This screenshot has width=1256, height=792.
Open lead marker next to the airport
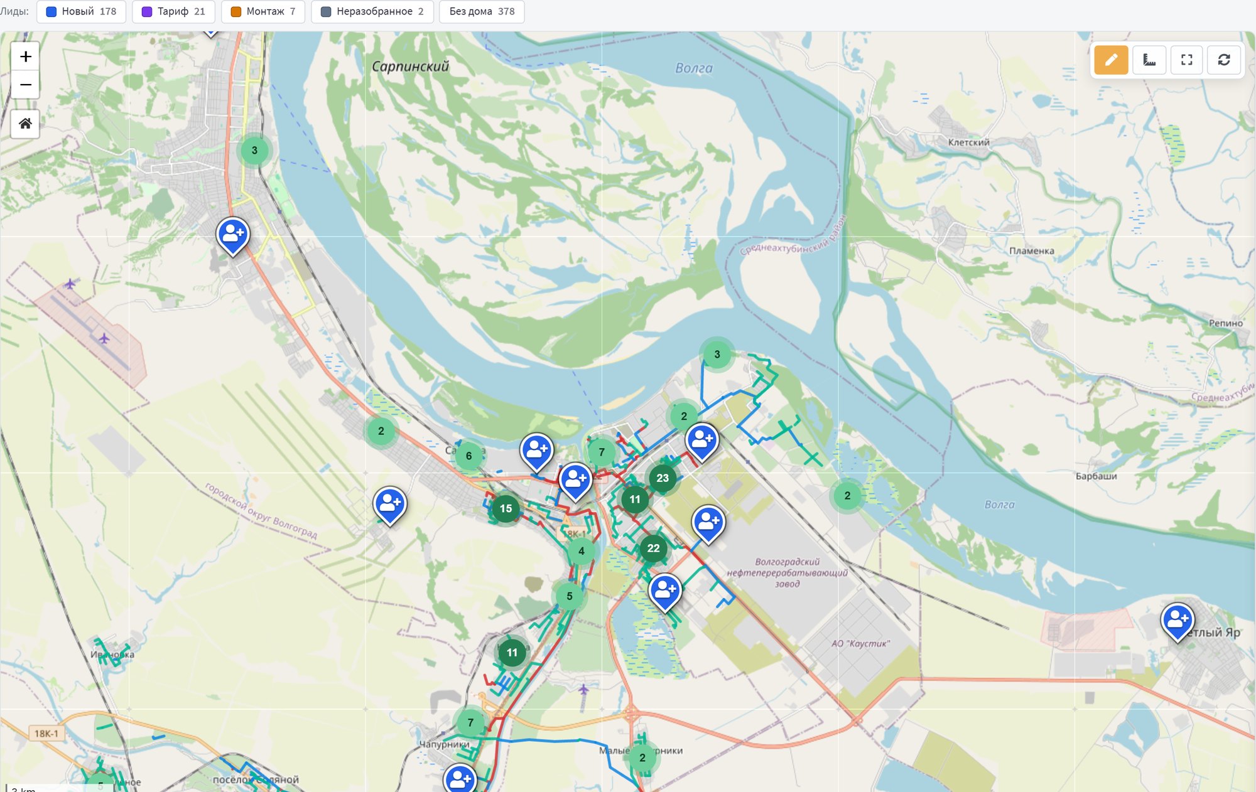[x=232, y=235]
